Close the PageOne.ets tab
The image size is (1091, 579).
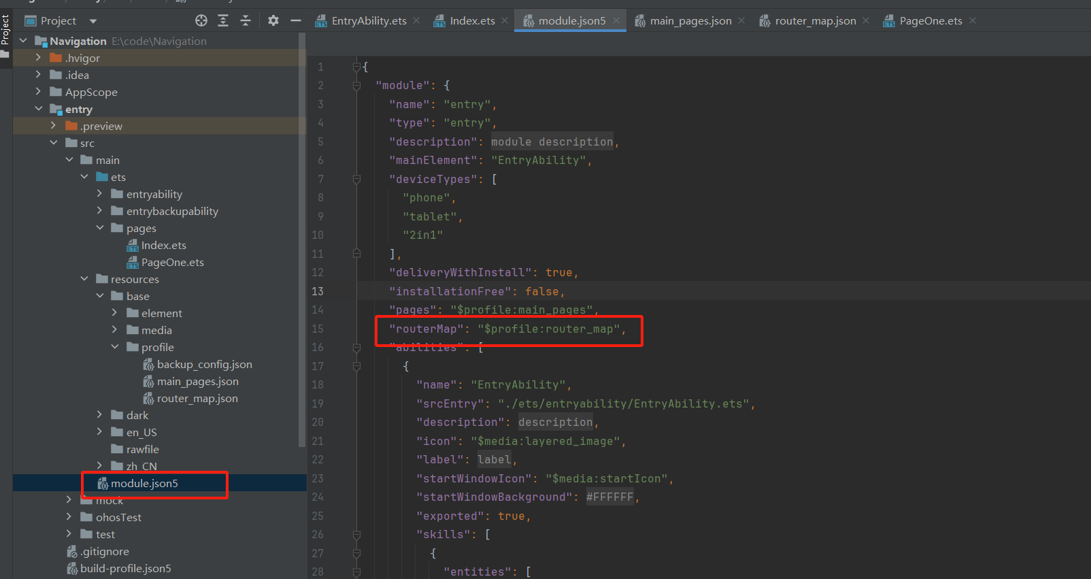(x=973, y=21)
